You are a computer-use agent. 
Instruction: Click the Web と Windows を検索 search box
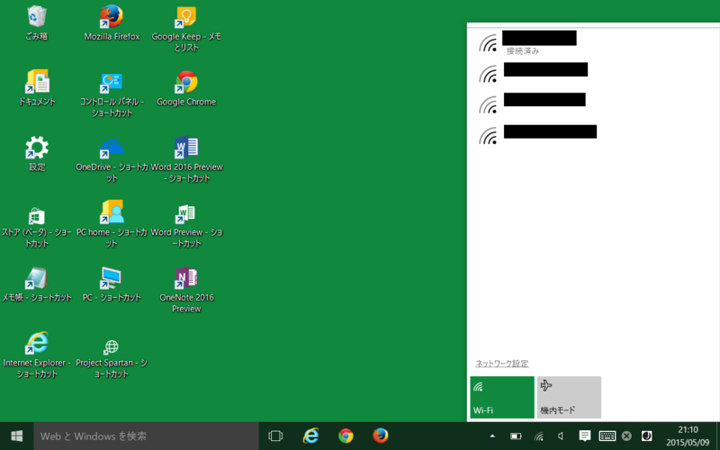(x=146, y=436)
